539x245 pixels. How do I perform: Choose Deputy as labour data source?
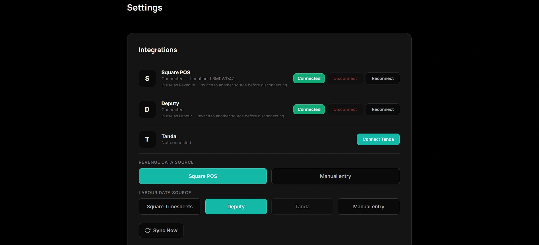click(236, 207)
